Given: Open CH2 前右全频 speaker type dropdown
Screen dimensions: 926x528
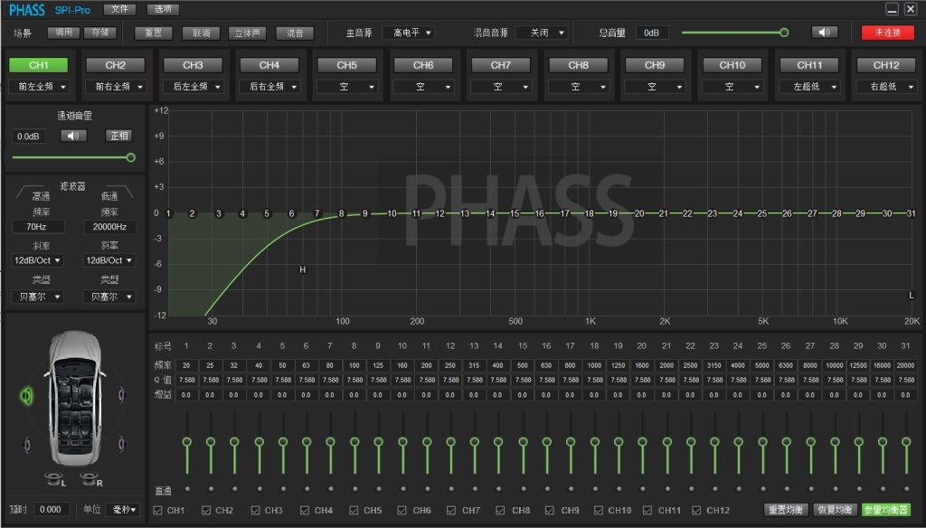Looking at the screenshot, I should click(116, 87).
